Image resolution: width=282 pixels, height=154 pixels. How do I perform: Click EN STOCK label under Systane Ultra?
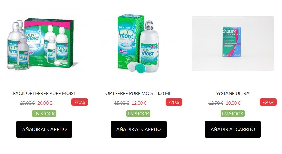tap(232, 114)
